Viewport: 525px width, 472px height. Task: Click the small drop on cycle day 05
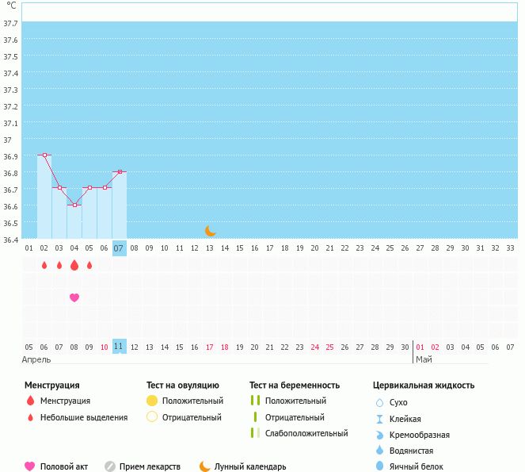pyautogui.click(x=89, y=265)
